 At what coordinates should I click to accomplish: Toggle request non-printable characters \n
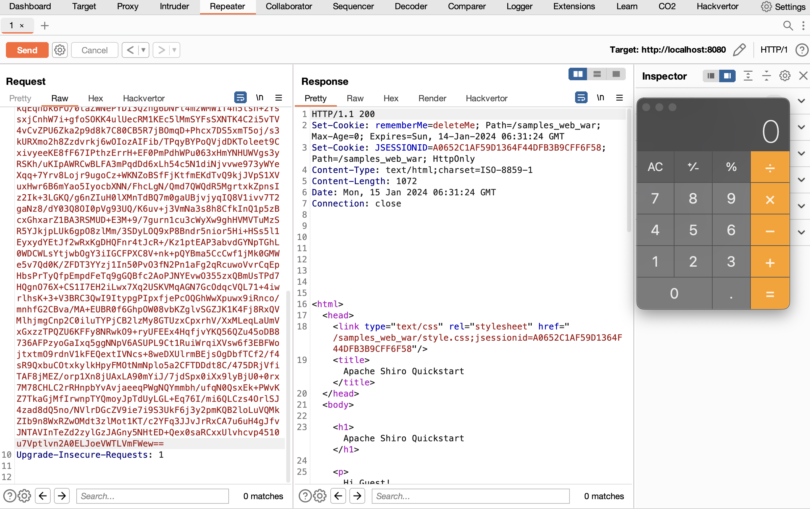[x=259, y=98]
